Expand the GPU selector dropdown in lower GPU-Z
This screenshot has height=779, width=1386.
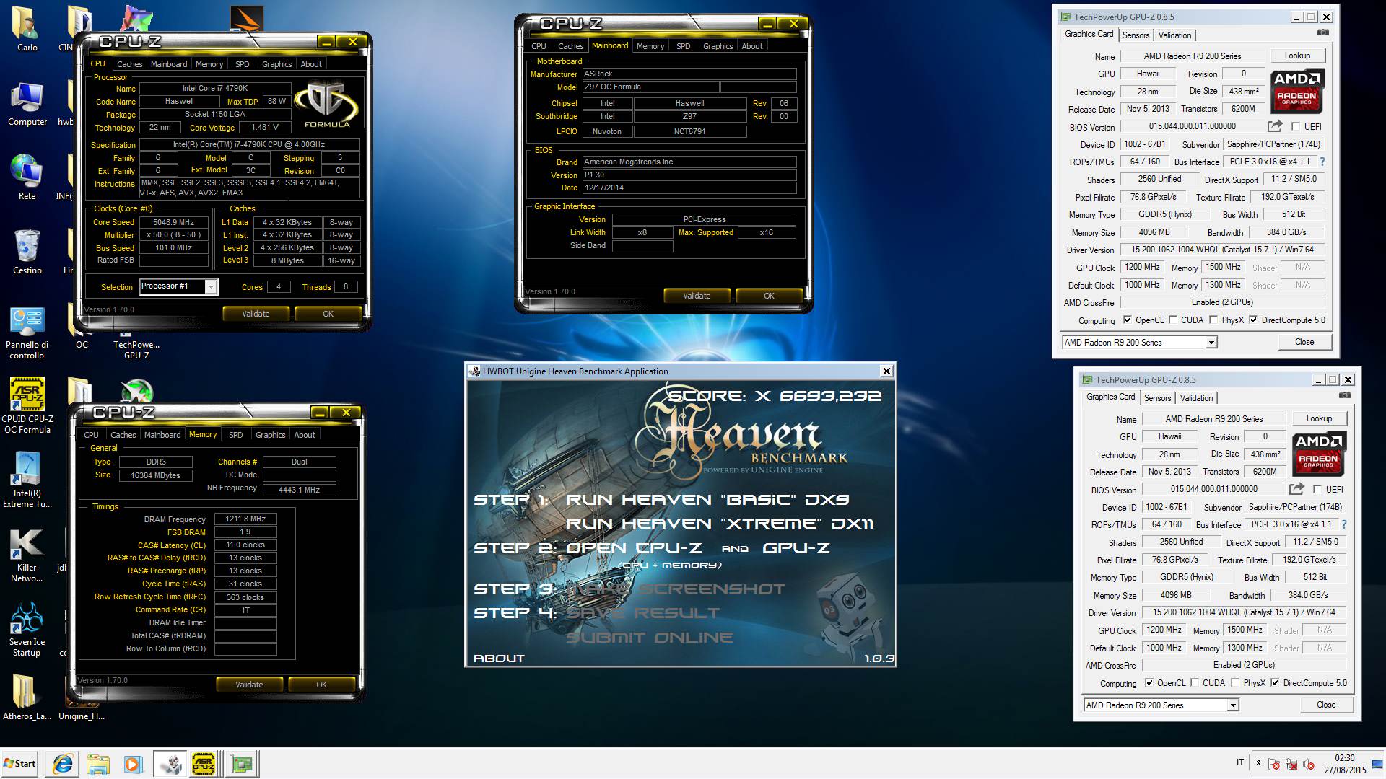click(x=1233, y=705)
